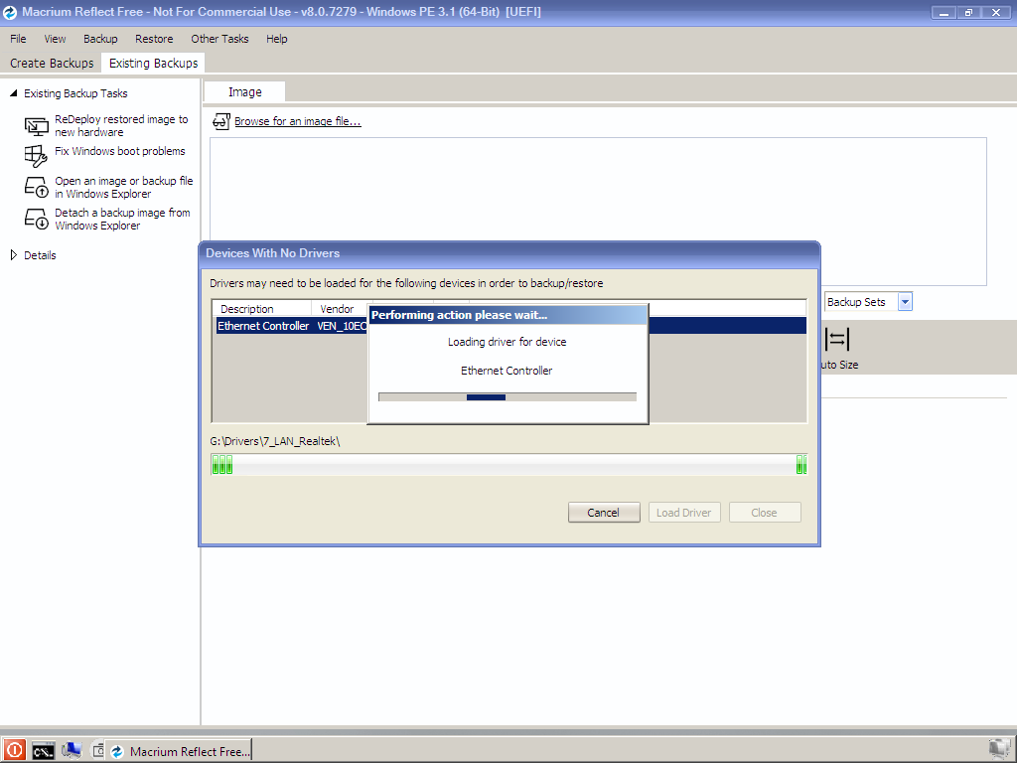Click the Fix Windows boot problems wrench icon
Screen dimensions: 1017x763
pyautogui.click(x=36, y=156)
